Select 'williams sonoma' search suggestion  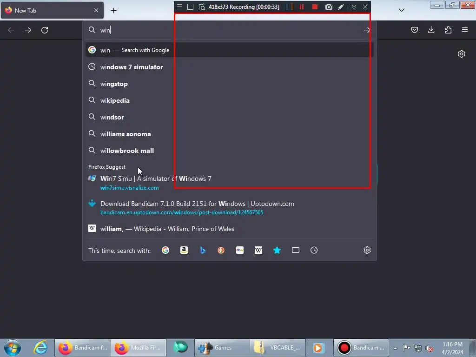tap(230, 134)
